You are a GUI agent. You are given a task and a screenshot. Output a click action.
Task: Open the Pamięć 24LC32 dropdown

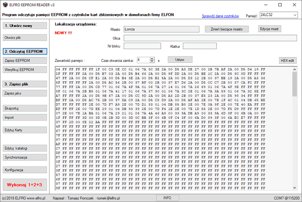point(279,15)
